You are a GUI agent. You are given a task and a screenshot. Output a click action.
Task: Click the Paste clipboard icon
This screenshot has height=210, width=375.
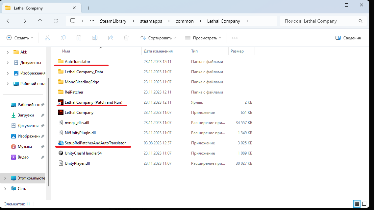pyautogui.click(x=79, y=38)
